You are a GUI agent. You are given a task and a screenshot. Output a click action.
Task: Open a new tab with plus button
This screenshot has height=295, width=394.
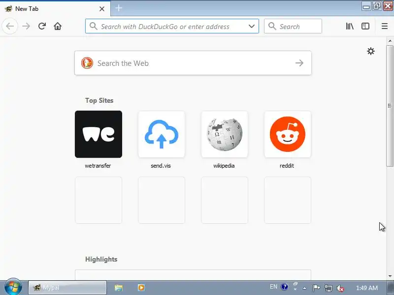pos(119,8)
